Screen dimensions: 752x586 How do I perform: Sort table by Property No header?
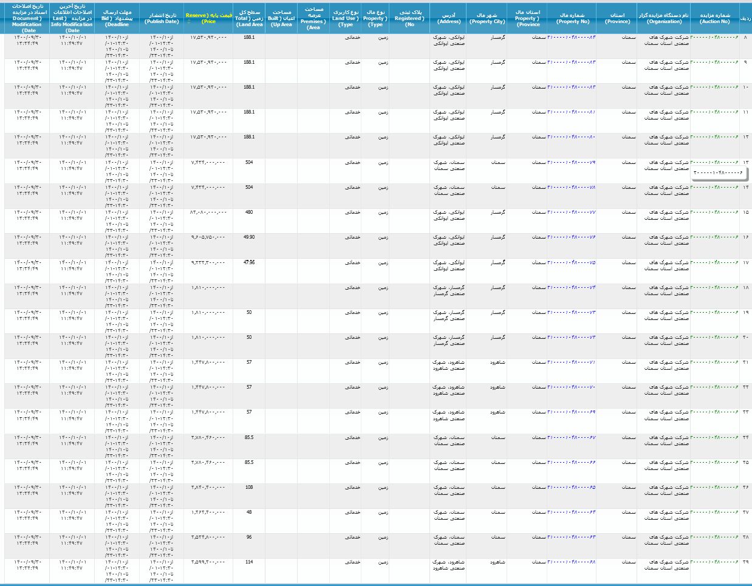click(x=572, y=18)
